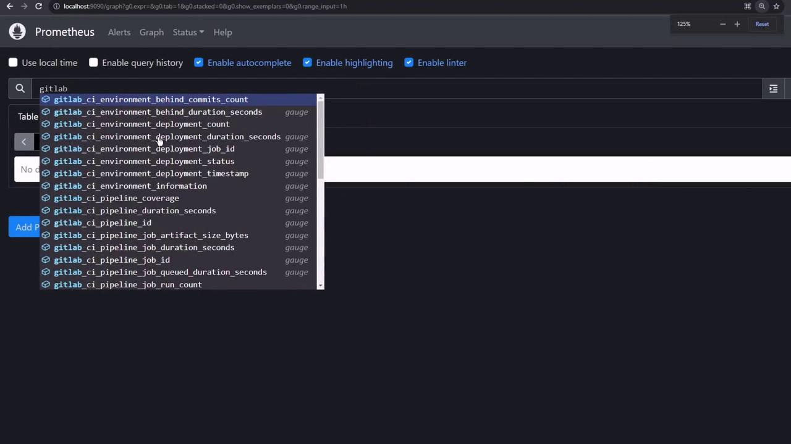
Task: Click the autocomplete list scrollbar thumb
Action: (320, 141)
